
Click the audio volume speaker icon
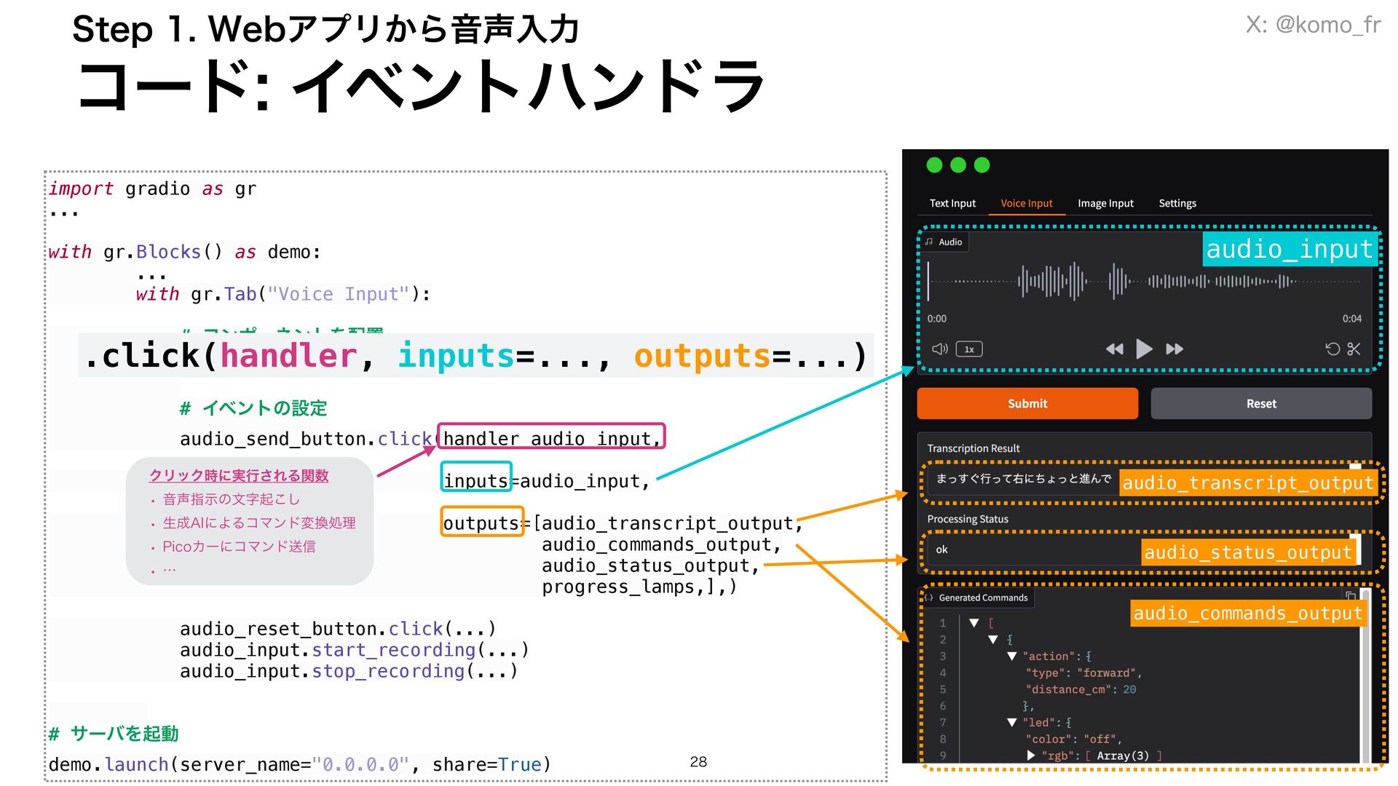pyautogui.click(x=939, y=349)
